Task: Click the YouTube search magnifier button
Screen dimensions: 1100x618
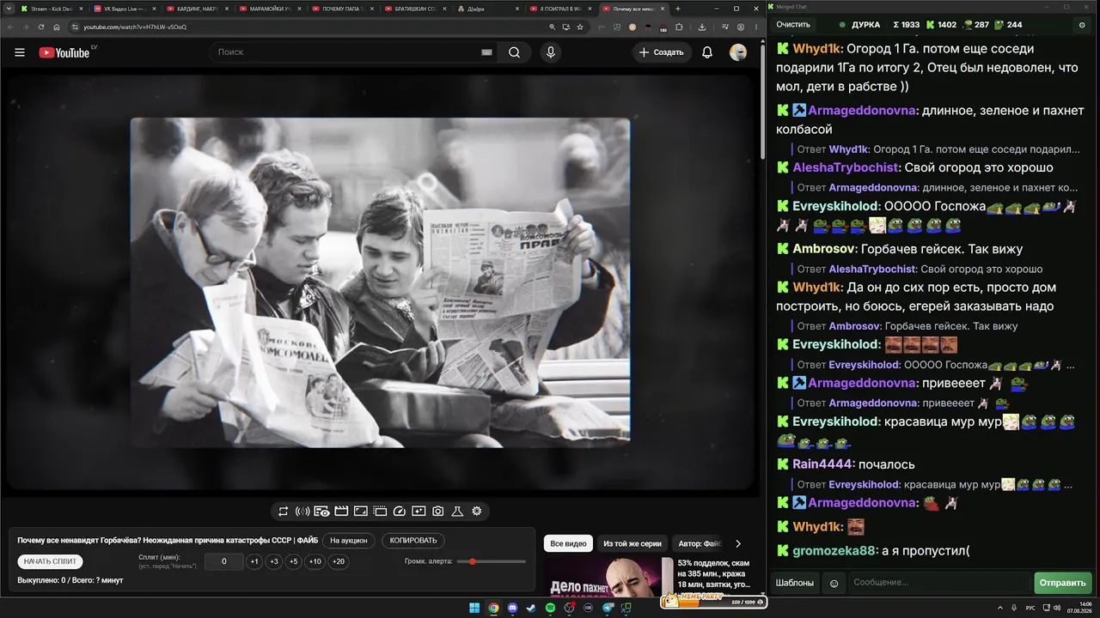Action: (514, 52)
